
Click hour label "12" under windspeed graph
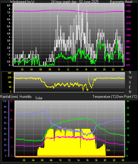point(68,69)
